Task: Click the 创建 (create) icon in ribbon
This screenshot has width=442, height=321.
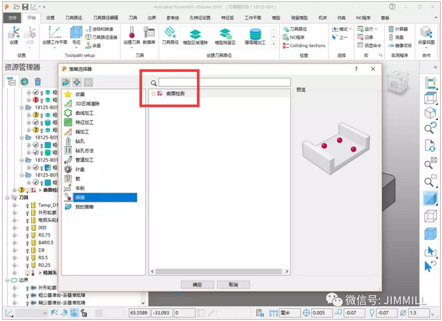Action: coord(14,35)
